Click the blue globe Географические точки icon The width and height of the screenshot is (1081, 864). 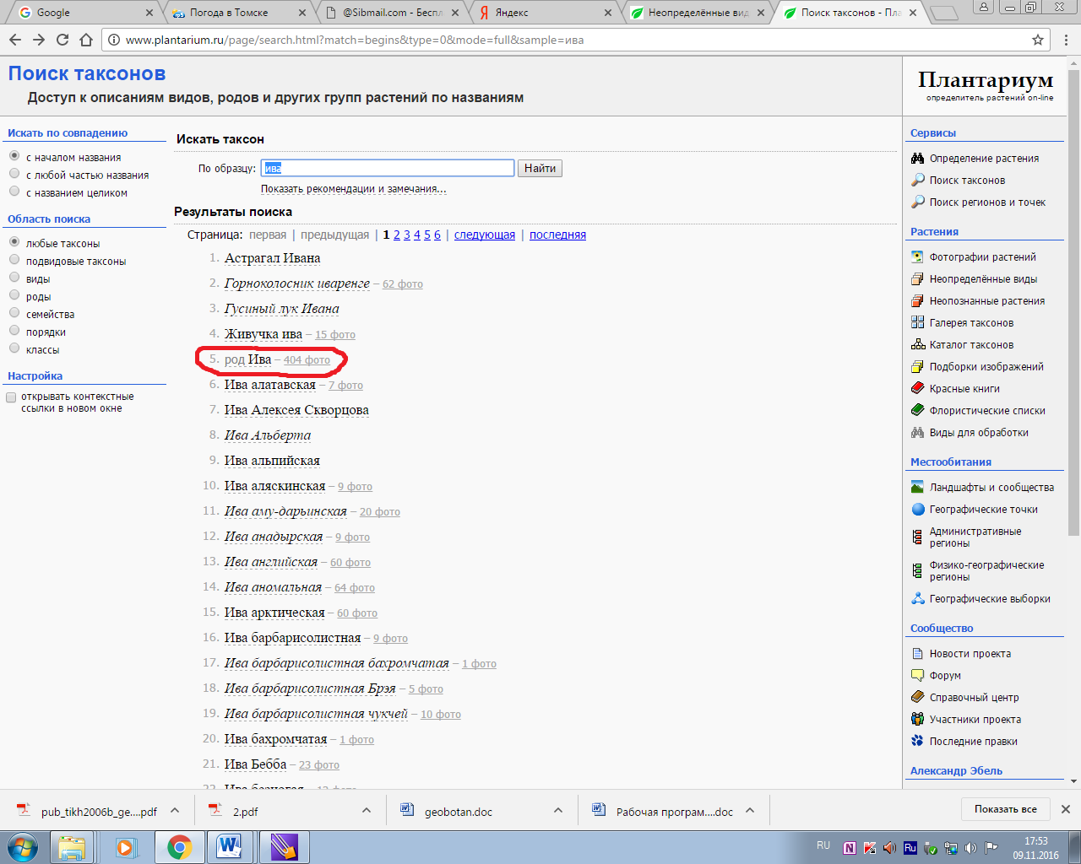917,509
